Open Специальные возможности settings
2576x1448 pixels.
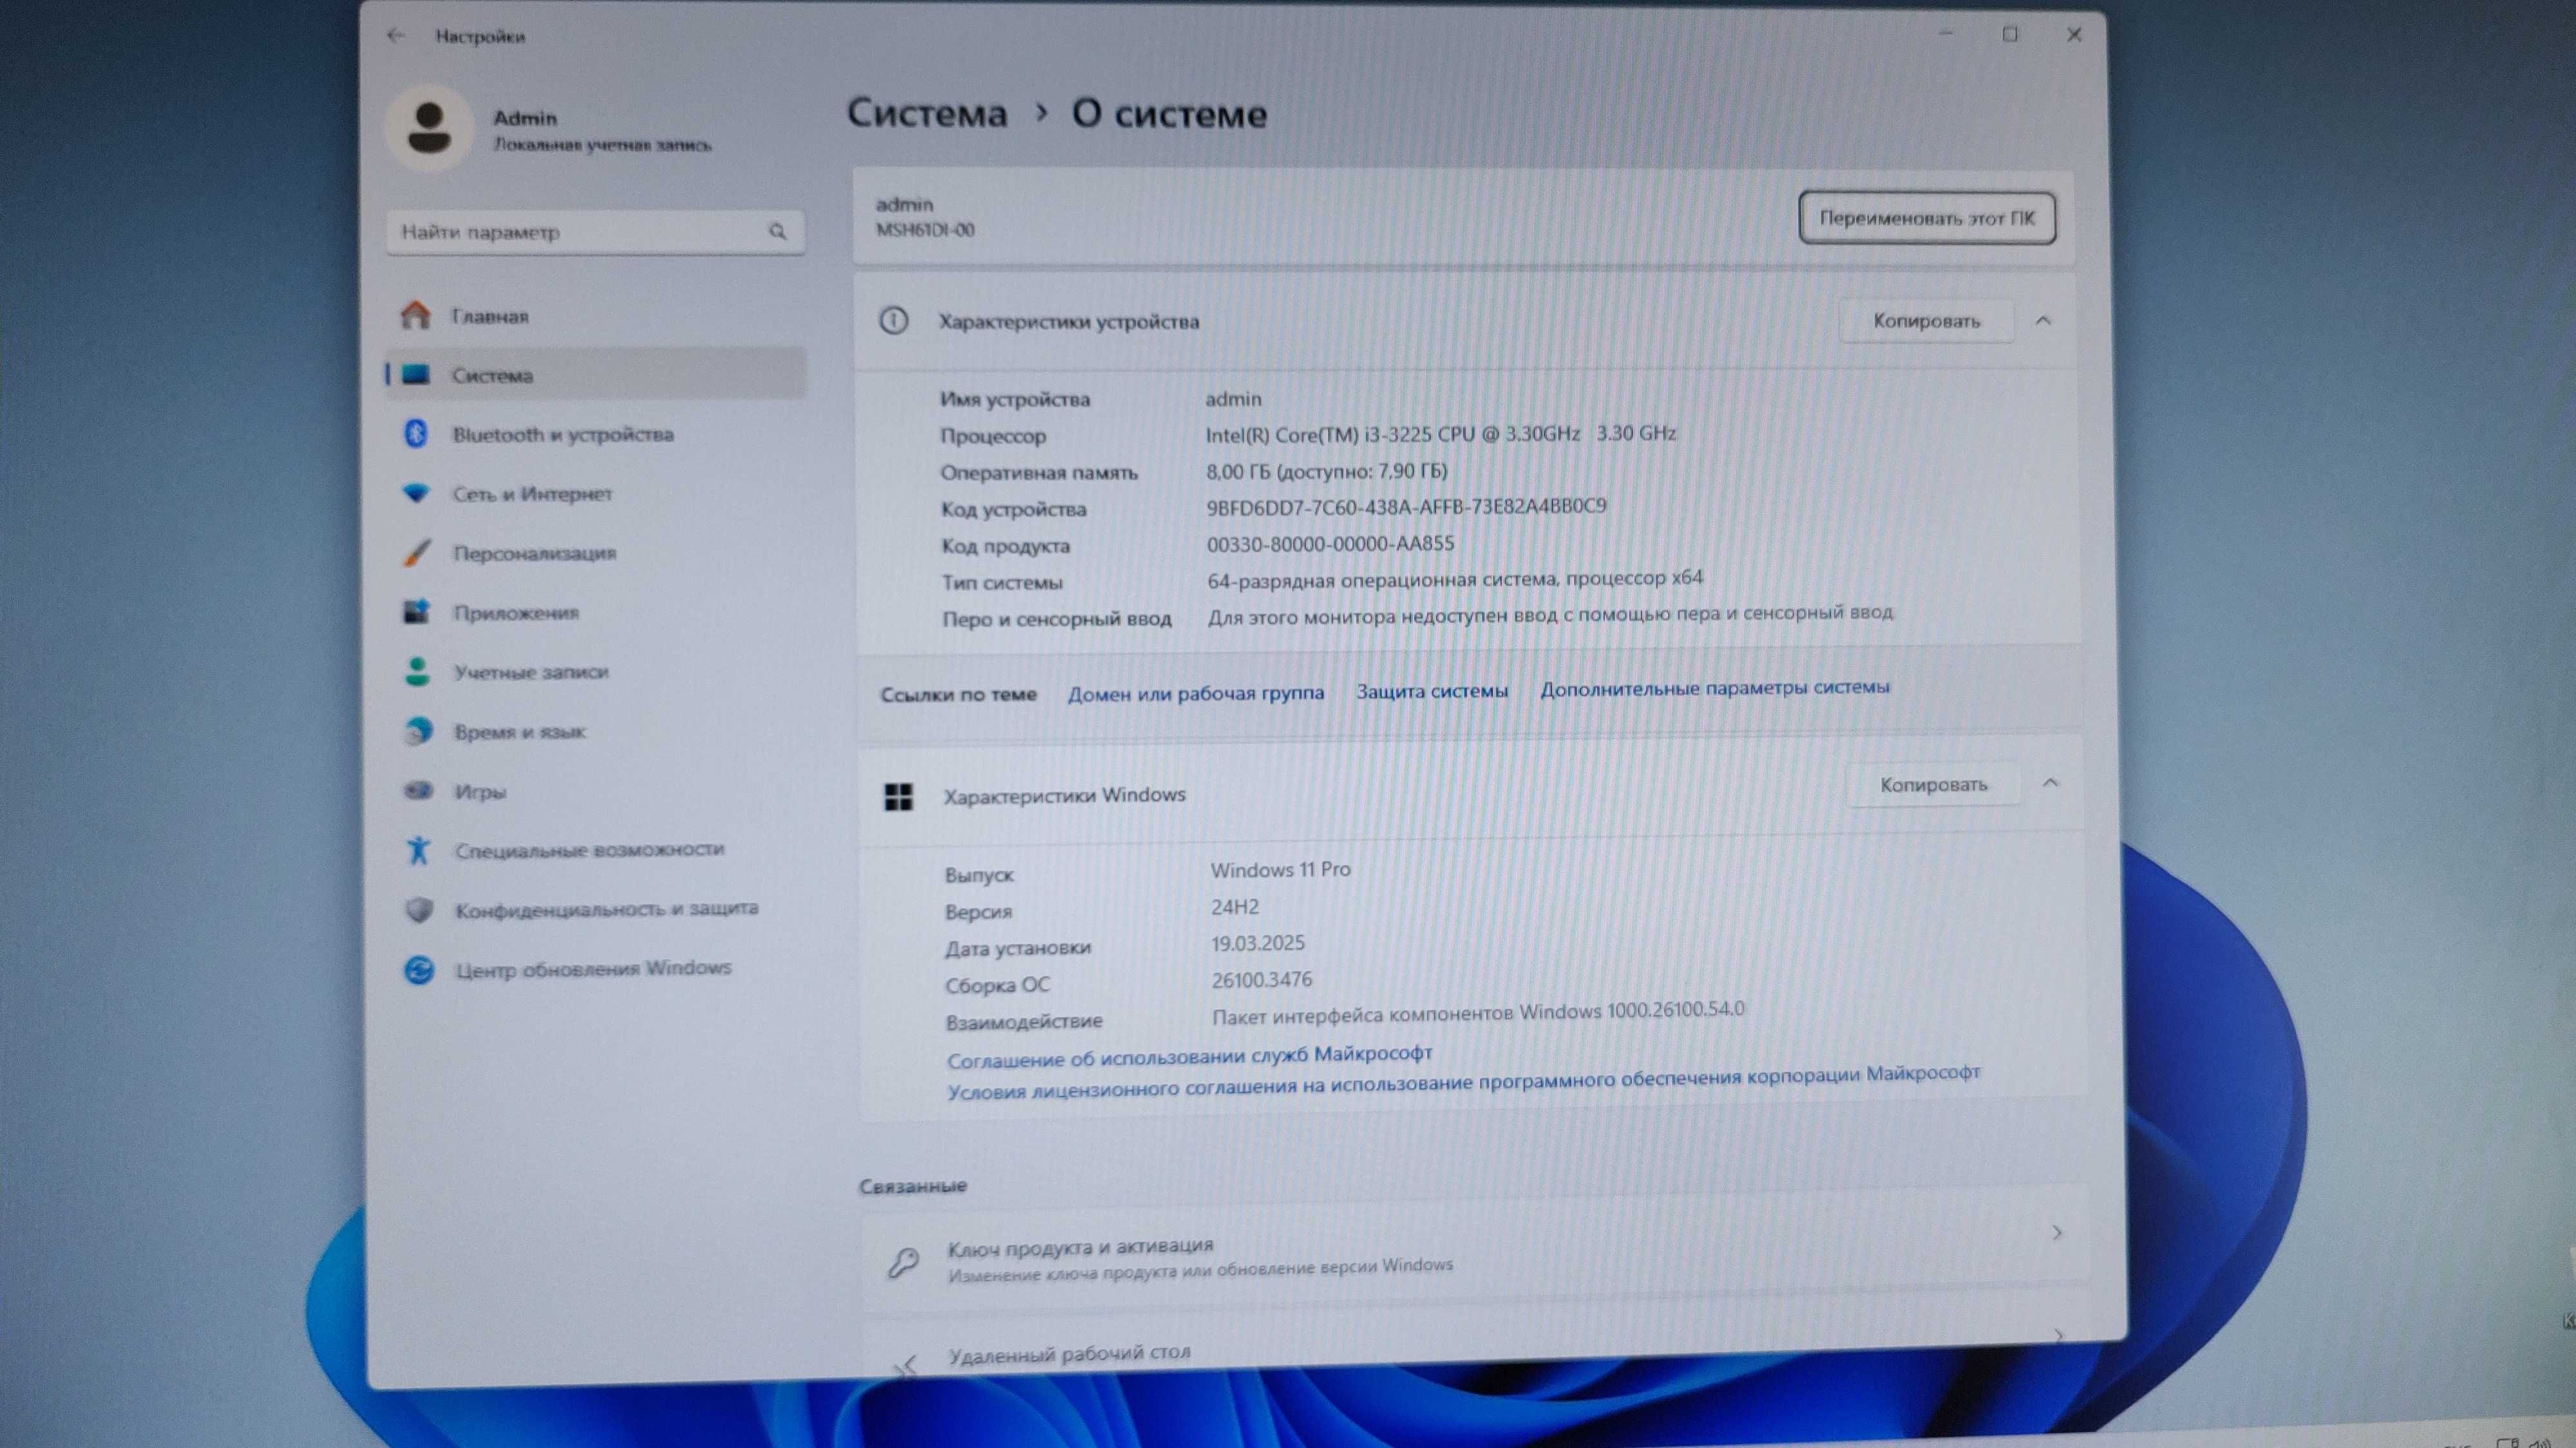tap(595, 850)
